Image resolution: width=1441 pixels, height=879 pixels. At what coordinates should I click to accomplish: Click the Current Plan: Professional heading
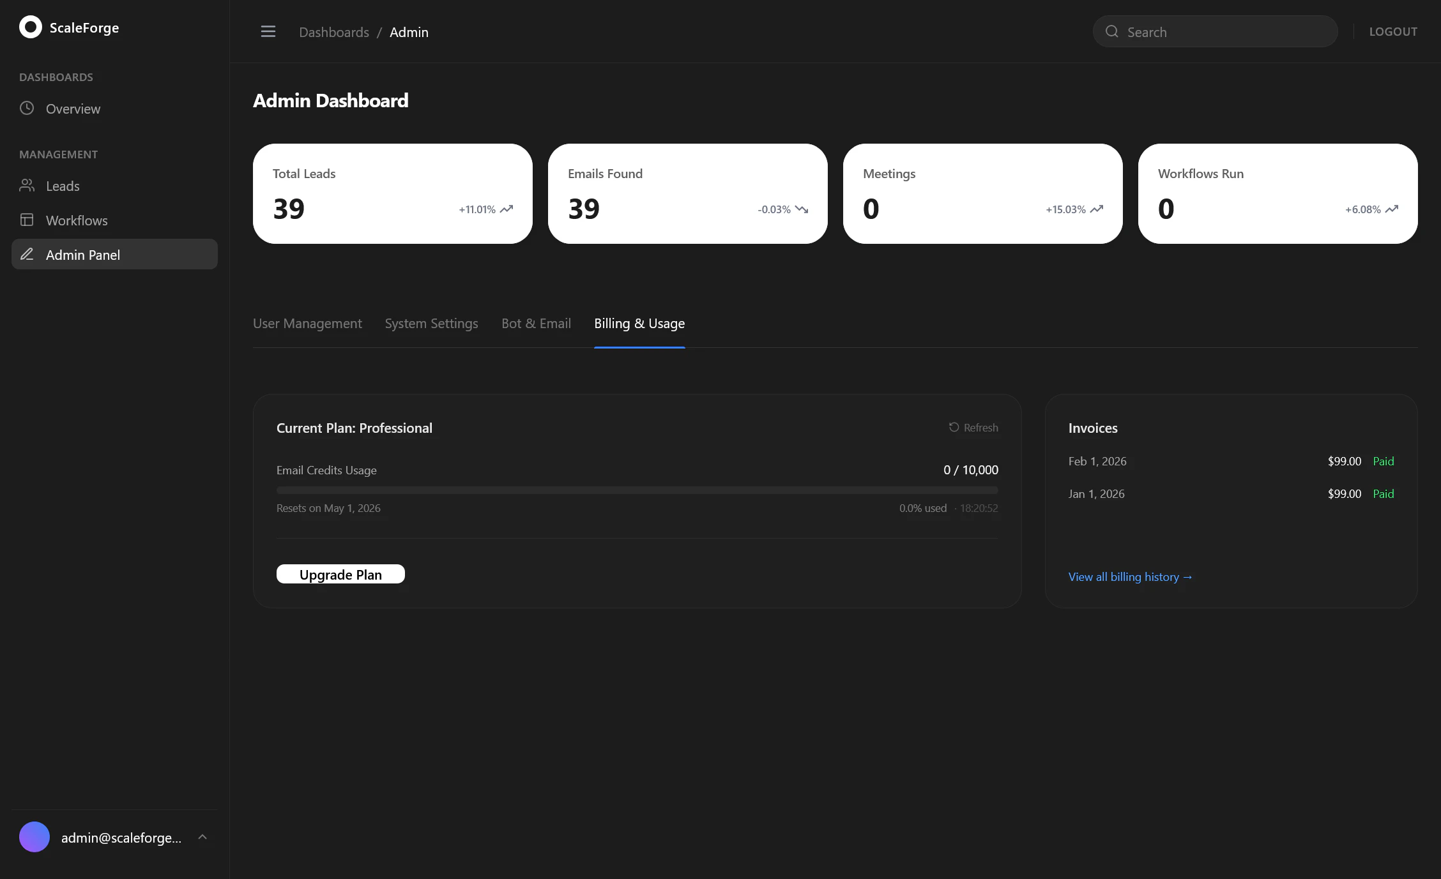[355, 428]
